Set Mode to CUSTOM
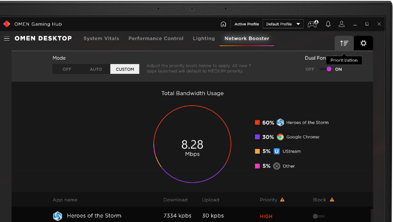This screenshot has height=222, width=393. 125,69
